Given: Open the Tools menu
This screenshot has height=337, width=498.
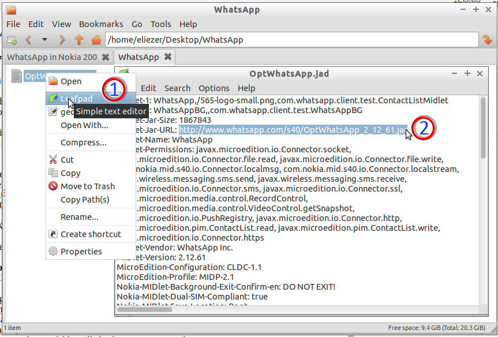Looking at the screenshot, I should click(160, 24).
